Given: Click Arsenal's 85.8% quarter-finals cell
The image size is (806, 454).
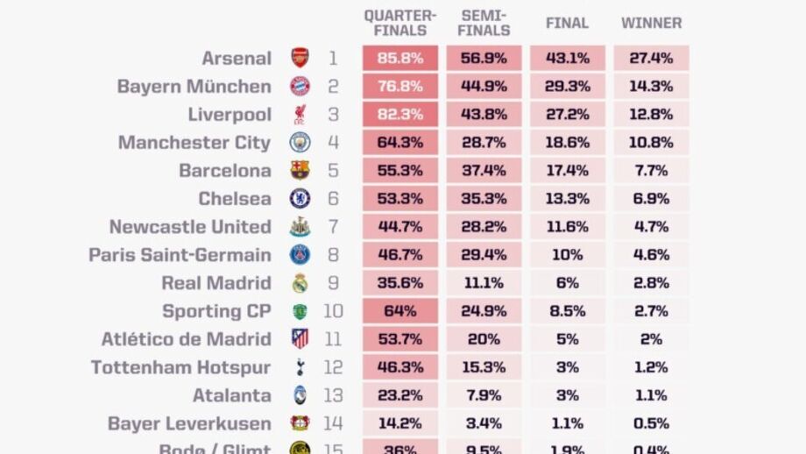Looking at the screenshot, I should click(400, 59).
